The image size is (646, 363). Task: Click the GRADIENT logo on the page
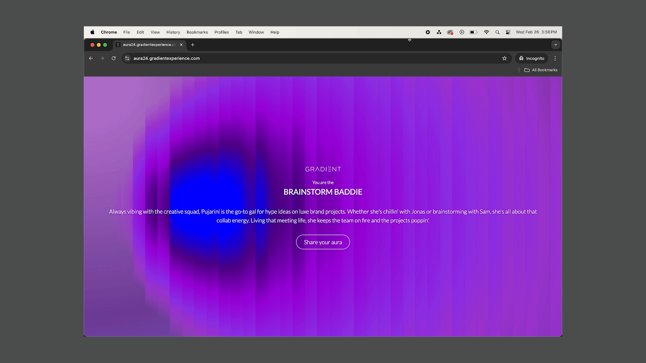click(x=323, y=169)
